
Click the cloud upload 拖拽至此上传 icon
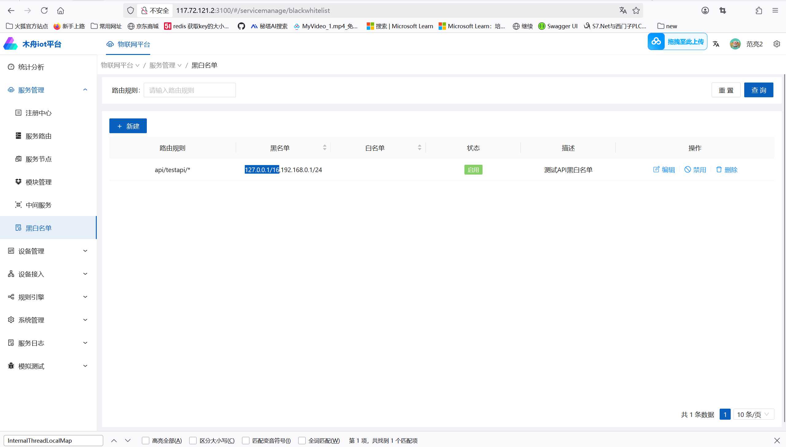[x=656, y=41]
